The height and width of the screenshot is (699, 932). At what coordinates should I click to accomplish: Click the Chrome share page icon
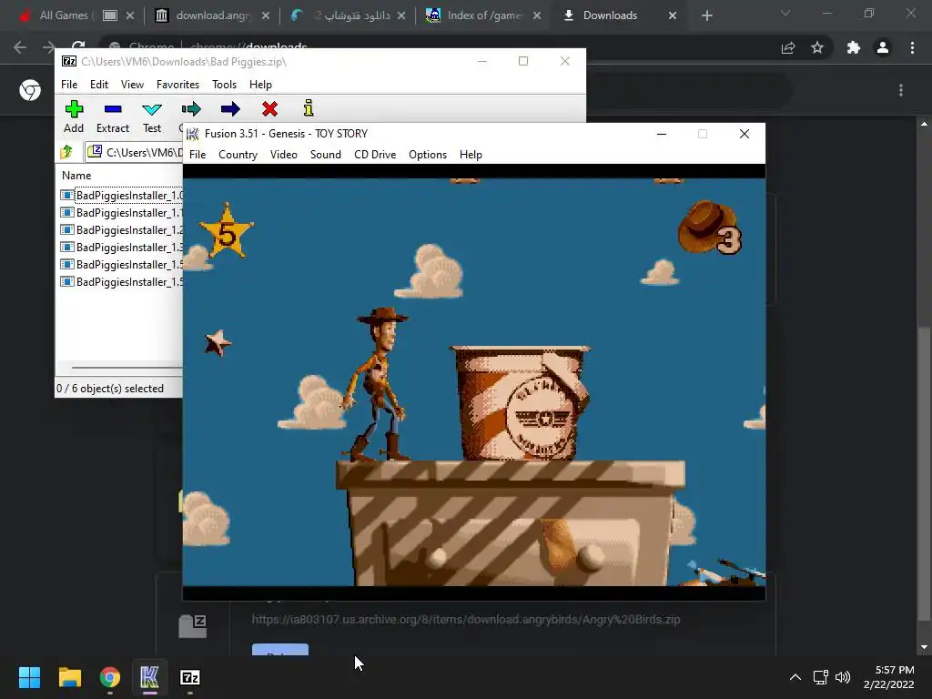pyautogui.click(x=788, y=47)
